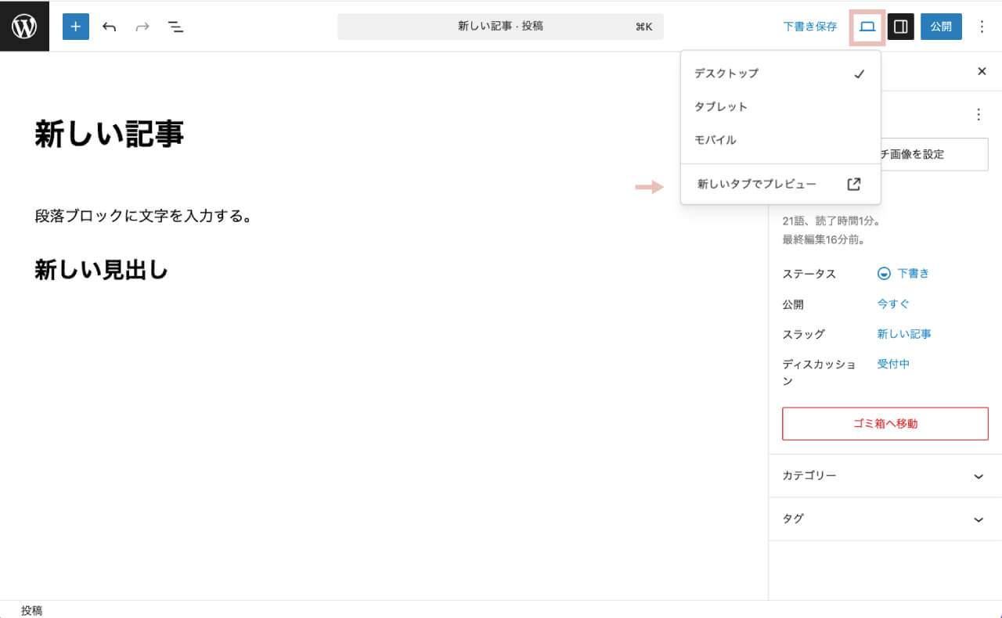Click ゴミ箱へ移動 to trash the post
This screenshot has width=1002, height=618.
pos(885,423)
